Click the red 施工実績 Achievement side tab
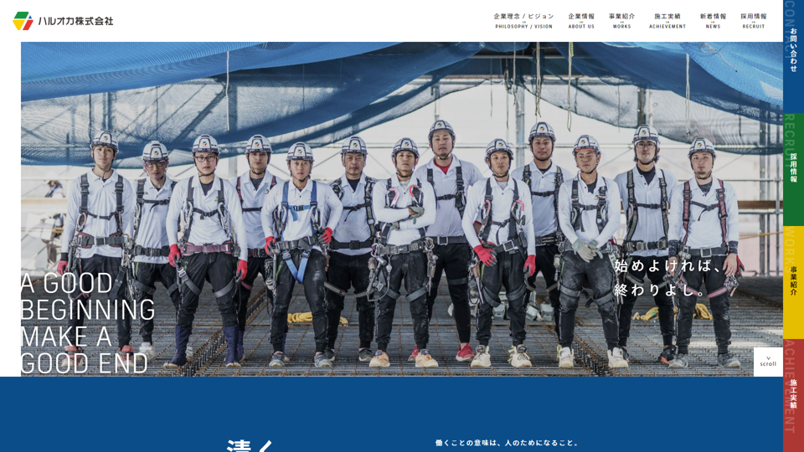Screen dimensions: 804x452 793,395
